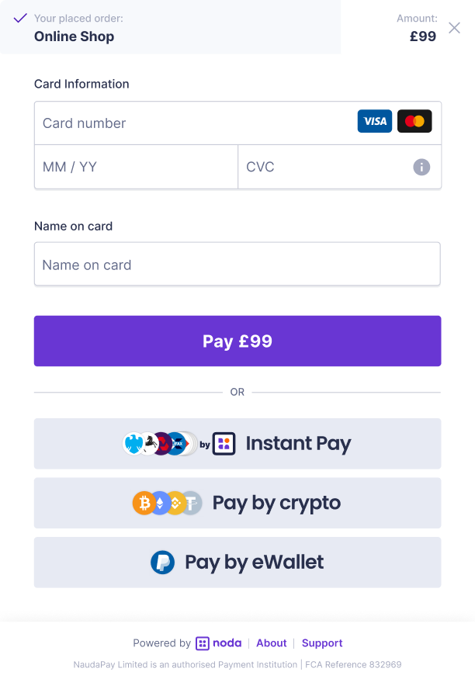
Task: Click the Noda square icon beside Instant Pay
Action: tap(224, 444)
